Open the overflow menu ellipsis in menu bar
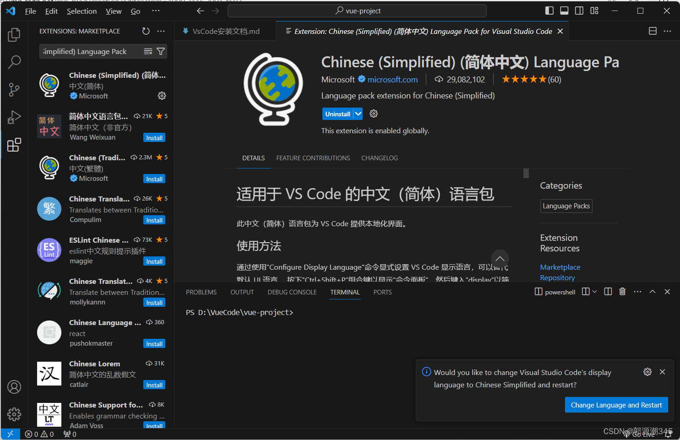The image size is (680, 440). (156, 11)
